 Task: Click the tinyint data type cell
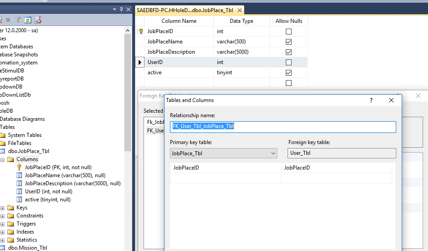242,72
